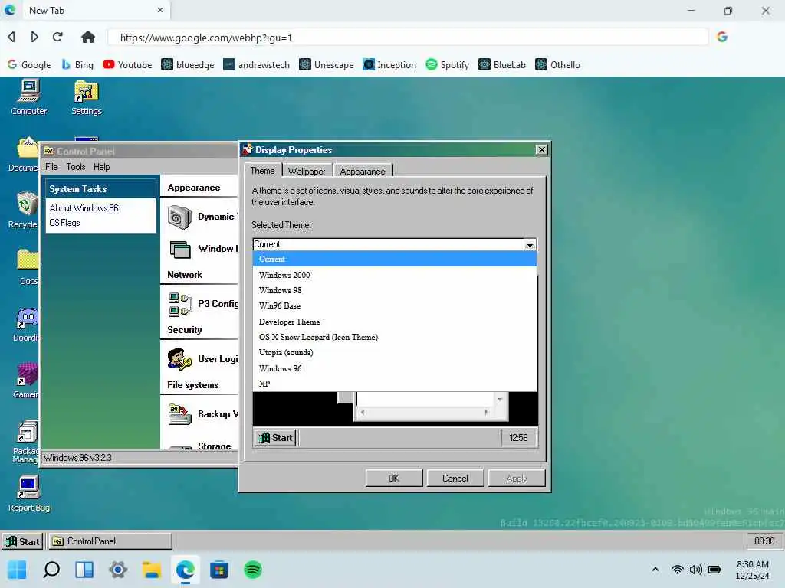
Task: Click the browser address bar
Action: click(x=408, y=38)
